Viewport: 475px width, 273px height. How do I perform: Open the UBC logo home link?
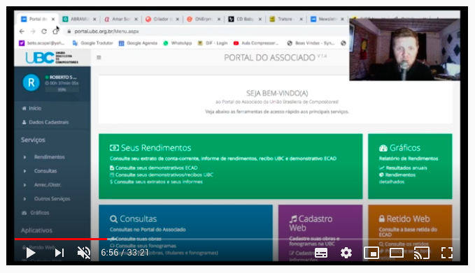[x=52, y=57]
